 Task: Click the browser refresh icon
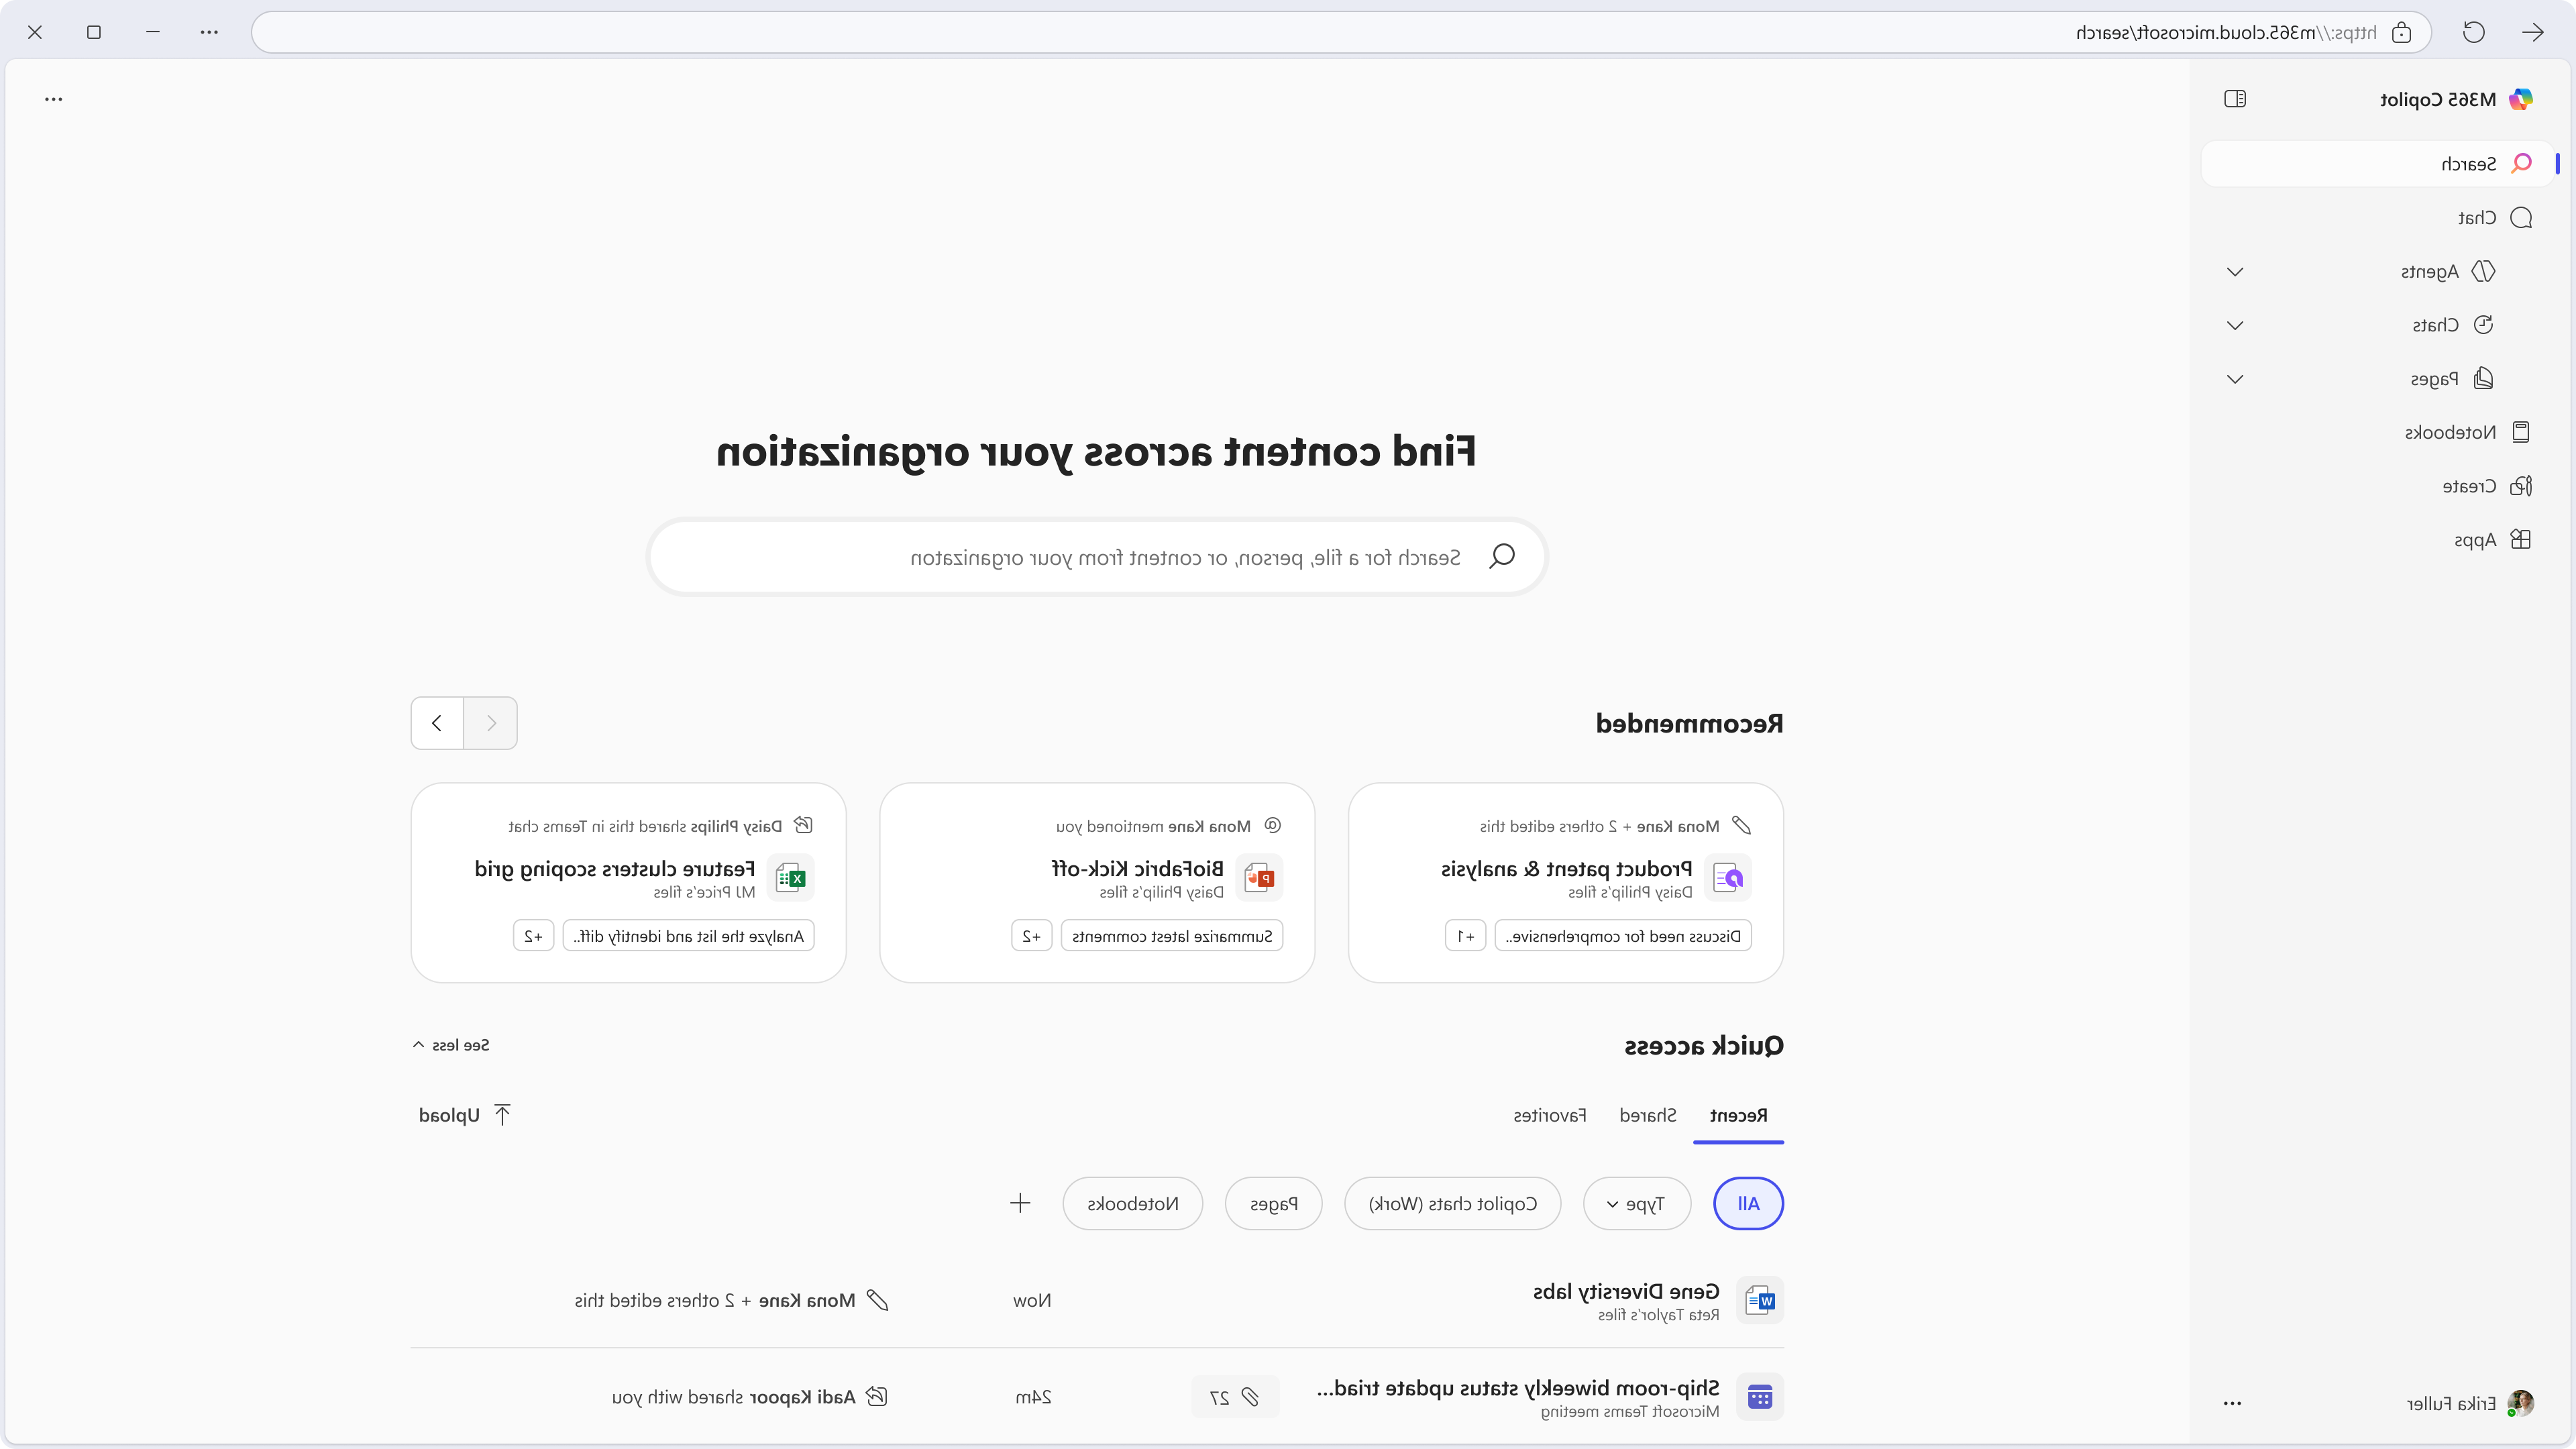point(2473,33)
